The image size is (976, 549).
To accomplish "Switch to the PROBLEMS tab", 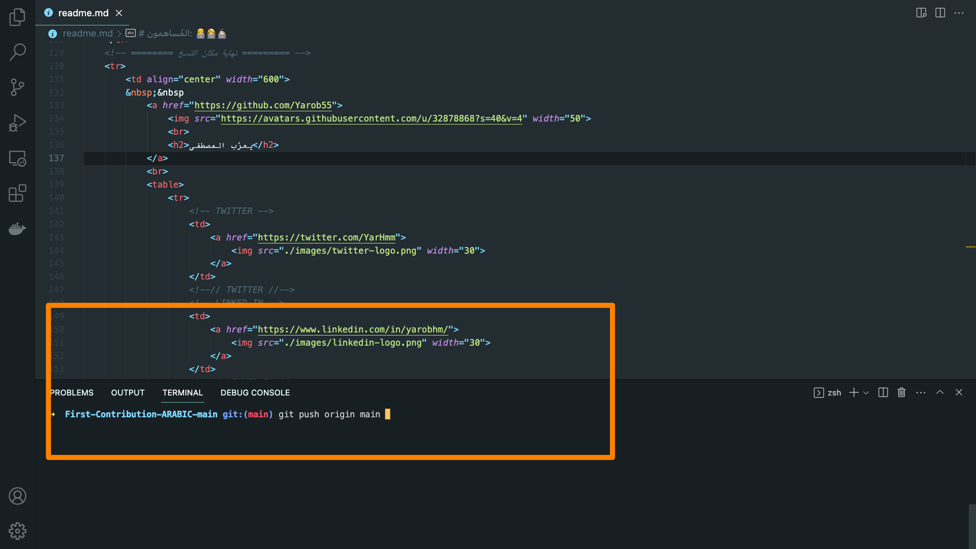I will click(x=72, y=392).
